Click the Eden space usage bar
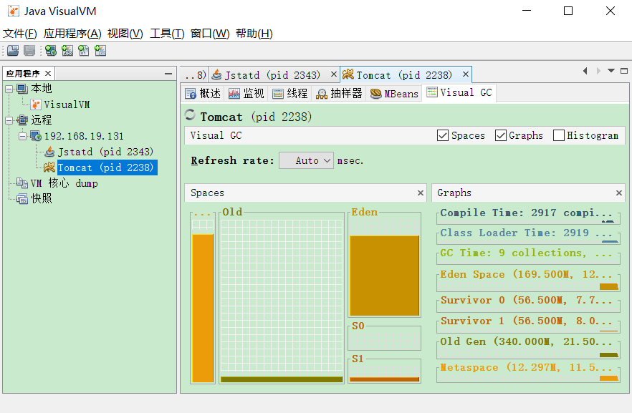632x413 pixels. pos(385,276)
